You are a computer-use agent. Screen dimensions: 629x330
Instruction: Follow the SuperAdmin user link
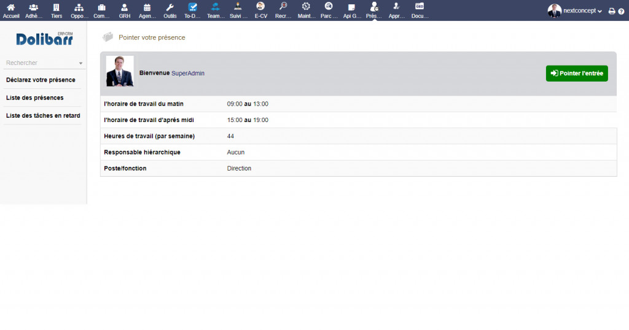[188, 73]
